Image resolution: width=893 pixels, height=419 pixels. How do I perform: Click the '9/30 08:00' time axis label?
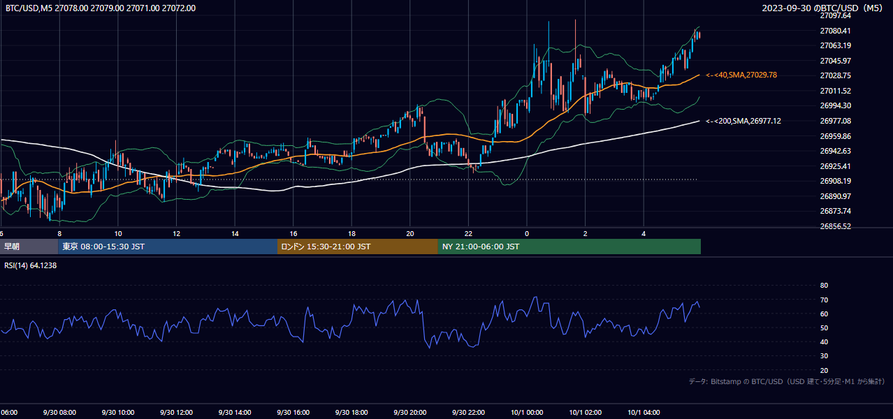[x=59, y=412]
